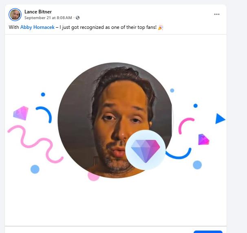Image resolution: width=247 pixels, height=233 pixels.
Task: Open Lance Bitner's profile name link
Action: tap(38, 12)
